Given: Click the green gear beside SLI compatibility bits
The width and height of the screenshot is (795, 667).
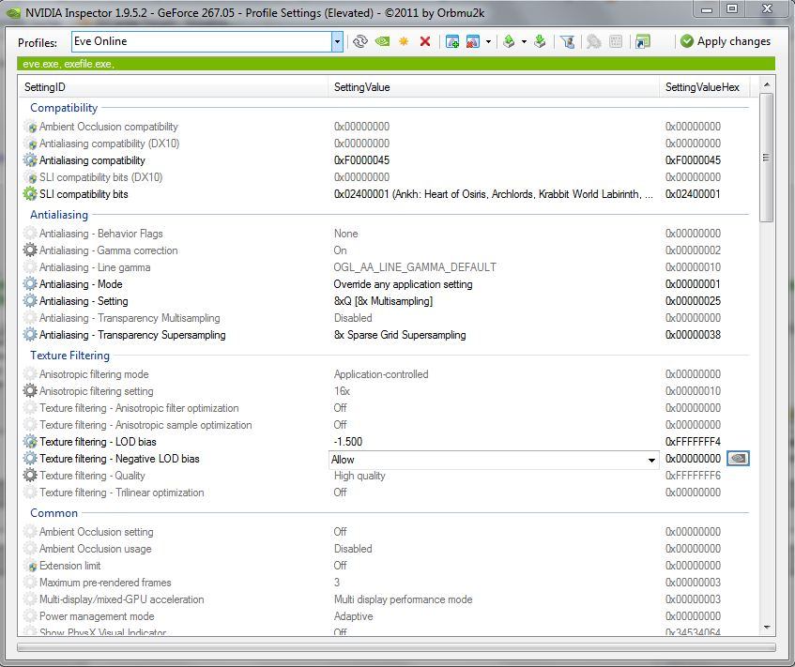Looking at the screenshot, I should (x=30, y=194).
